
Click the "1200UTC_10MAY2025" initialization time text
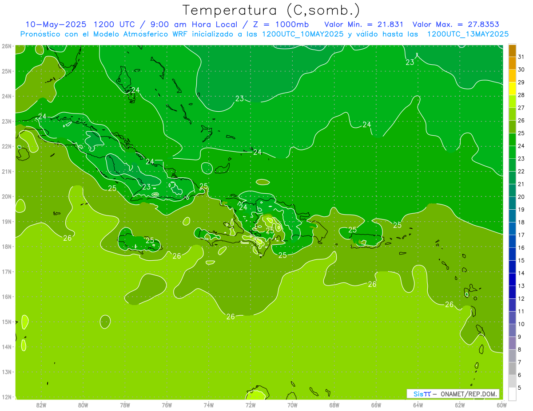[x=302, y=34]
